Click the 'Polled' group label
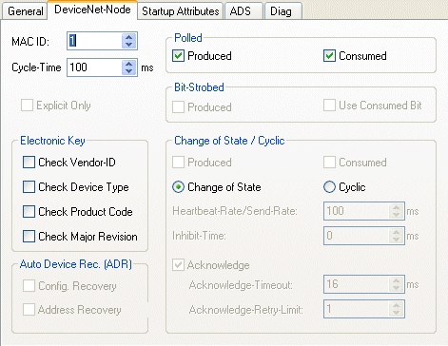 tap(188, 38)
